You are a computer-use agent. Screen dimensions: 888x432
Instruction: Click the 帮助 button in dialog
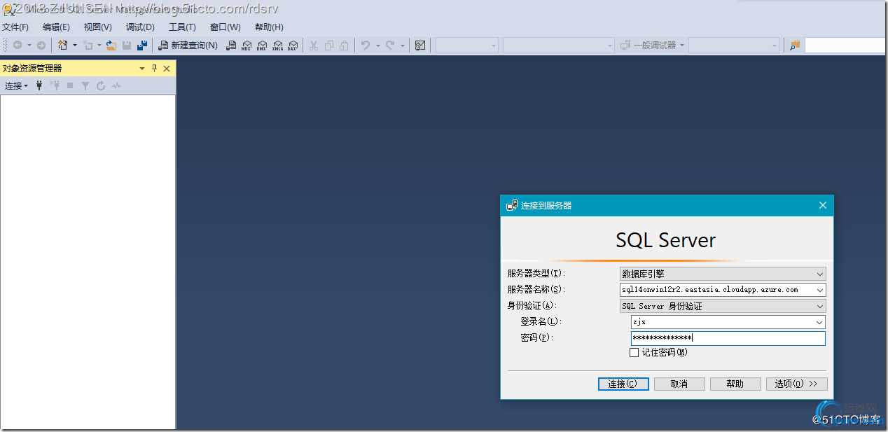point(735,384)
